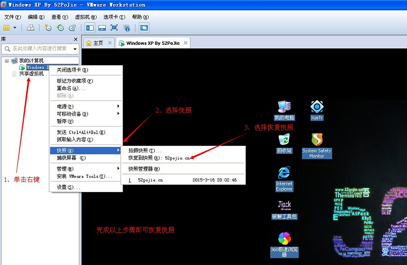407x265 pixels.
Task: Open the 编辑 menu
Action: [36, 17]
